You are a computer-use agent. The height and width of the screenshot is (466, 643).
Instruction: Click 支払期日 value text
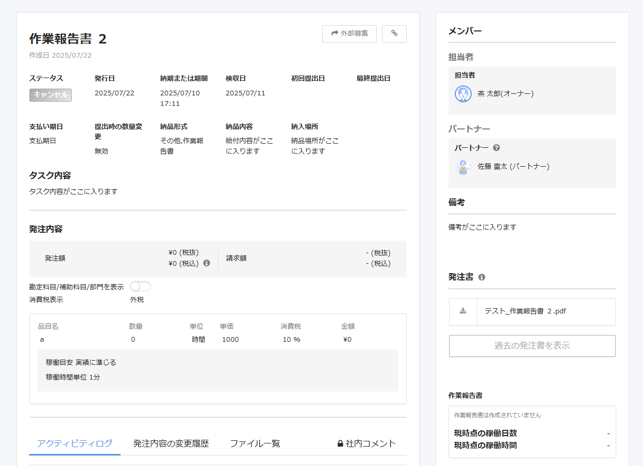pyautogui.click(x=42, y=141)
